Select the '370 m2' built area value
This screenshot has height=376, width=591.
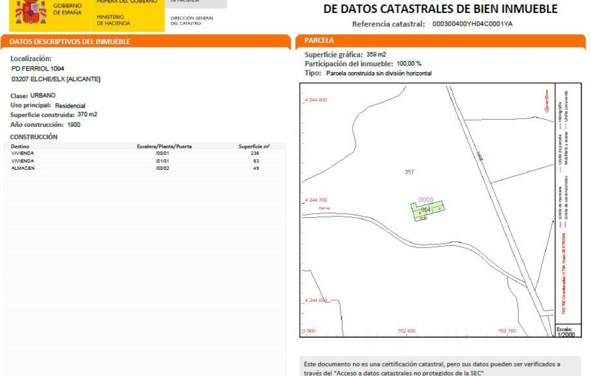coord(87,114)
